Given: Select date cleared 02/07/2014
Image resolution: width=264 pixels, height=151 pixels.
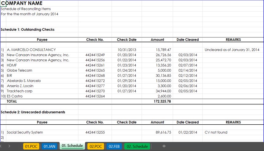Looking at the screenshot, I should pyautogui.click(x=188, y=65).
